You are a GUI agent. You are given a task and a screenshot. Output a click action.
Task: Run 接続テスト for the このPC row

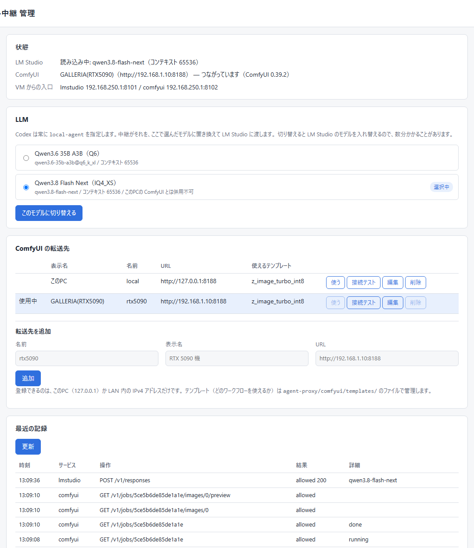(x=363, y=282)
